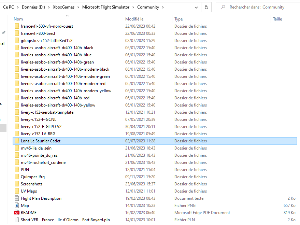Click the '657 Ko' size cell of Map
The image size is (300, 225).
pyautogui.click(x=289, y=206)
